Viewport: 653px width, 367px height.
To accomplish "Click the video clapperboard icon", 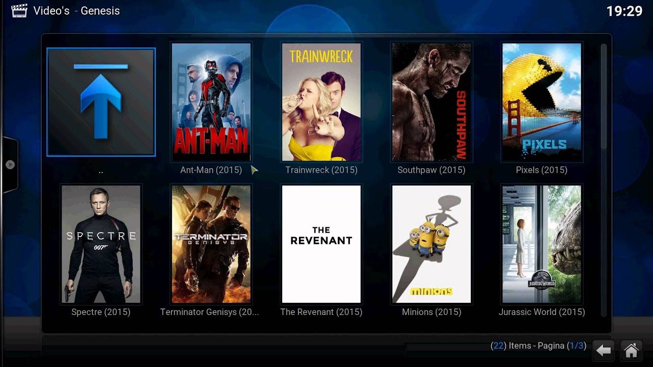I will (x=19, y=11).
